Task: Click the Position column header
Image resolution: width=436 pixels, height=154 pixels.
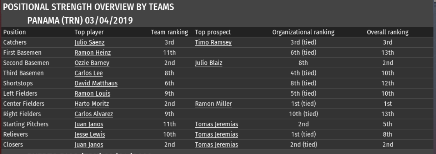Action: [x=14, y=32]
